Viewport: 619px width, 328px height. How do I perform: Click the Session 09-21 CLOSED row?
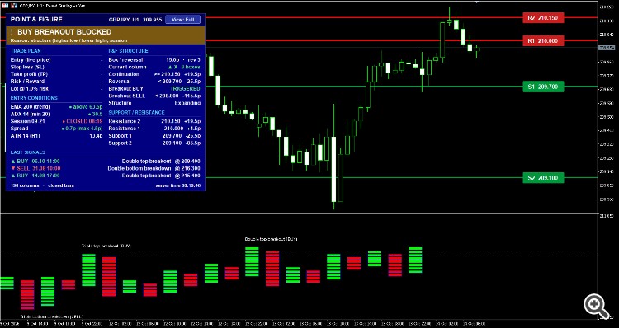pyautogui.click(x=56, y=121)
